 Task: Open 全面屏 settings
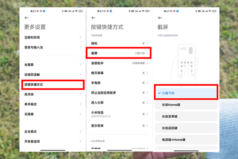(x=53, y=65)
